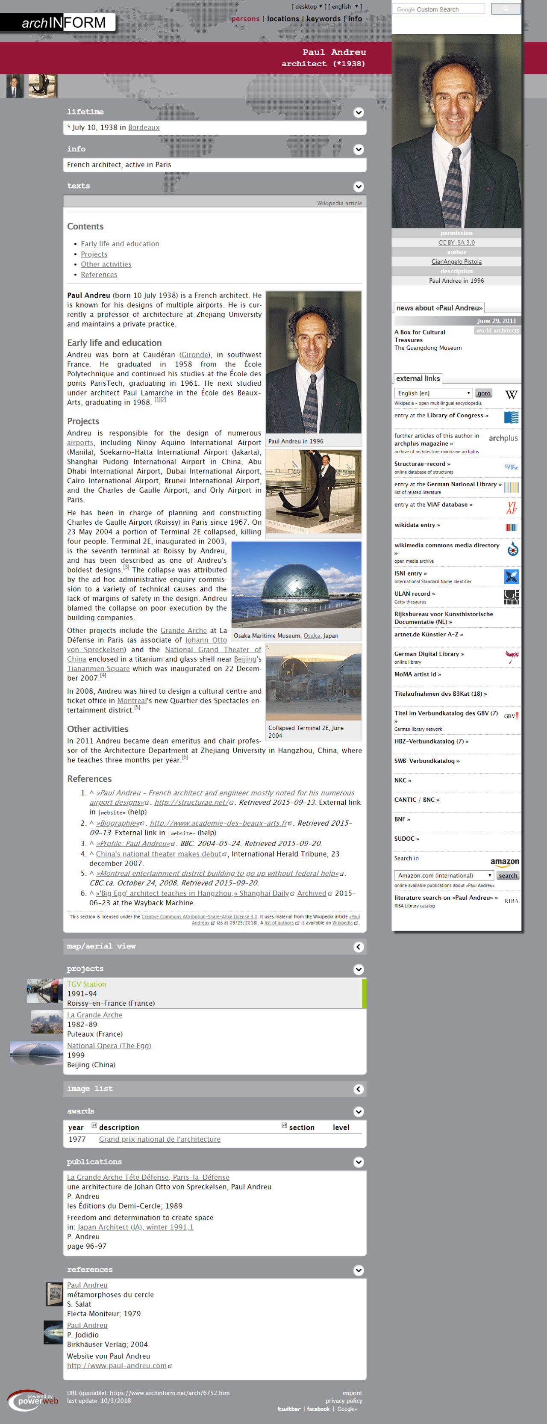Click the German Digital Library logo
The height and width of the screenshot is (1424, 547).
512,656
